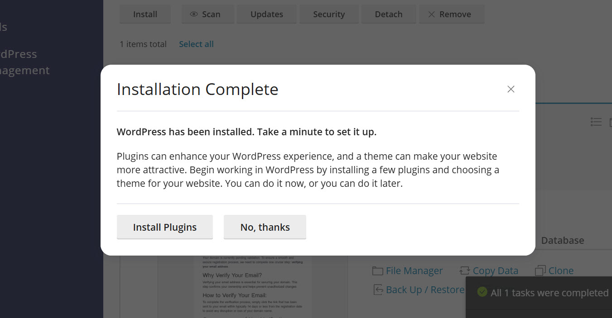Click the Select all link

click(x=196, y=44)
